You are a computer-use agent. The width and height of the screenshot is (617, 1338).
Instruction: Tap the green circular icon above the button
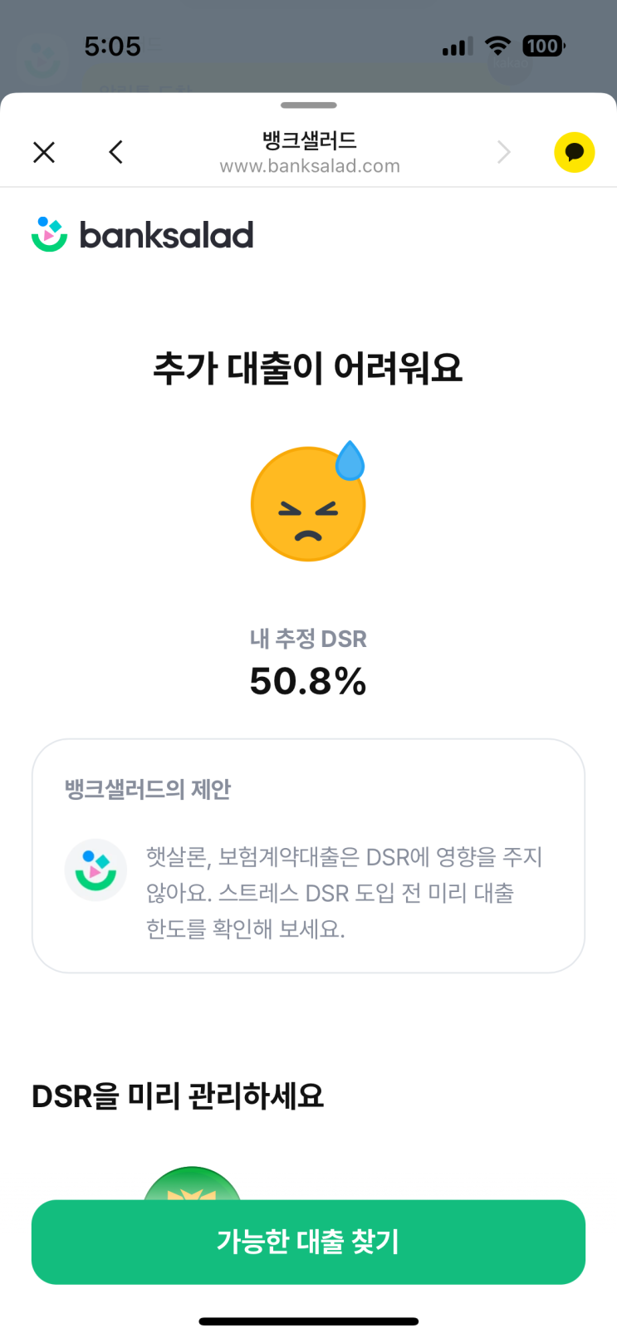coord(192,1185)
